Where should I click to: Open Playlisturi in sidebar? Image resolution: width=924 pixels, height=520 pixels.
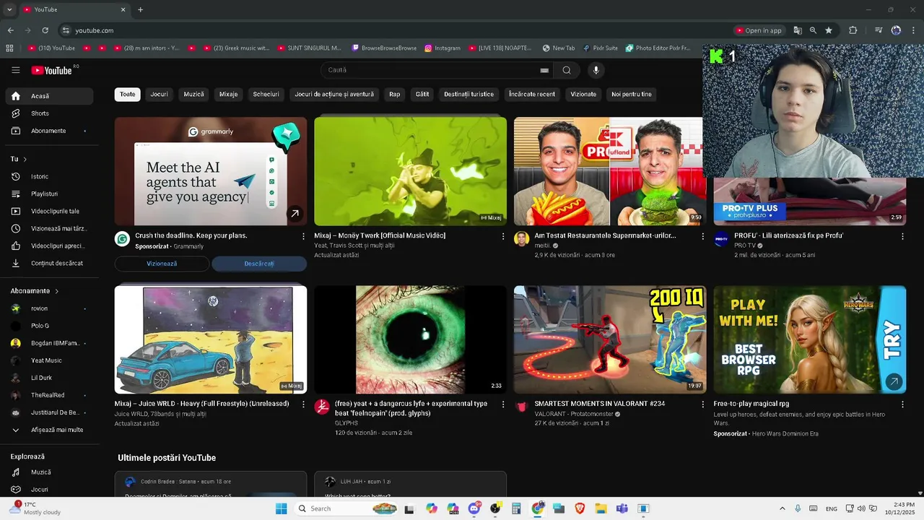click(49, 194)
